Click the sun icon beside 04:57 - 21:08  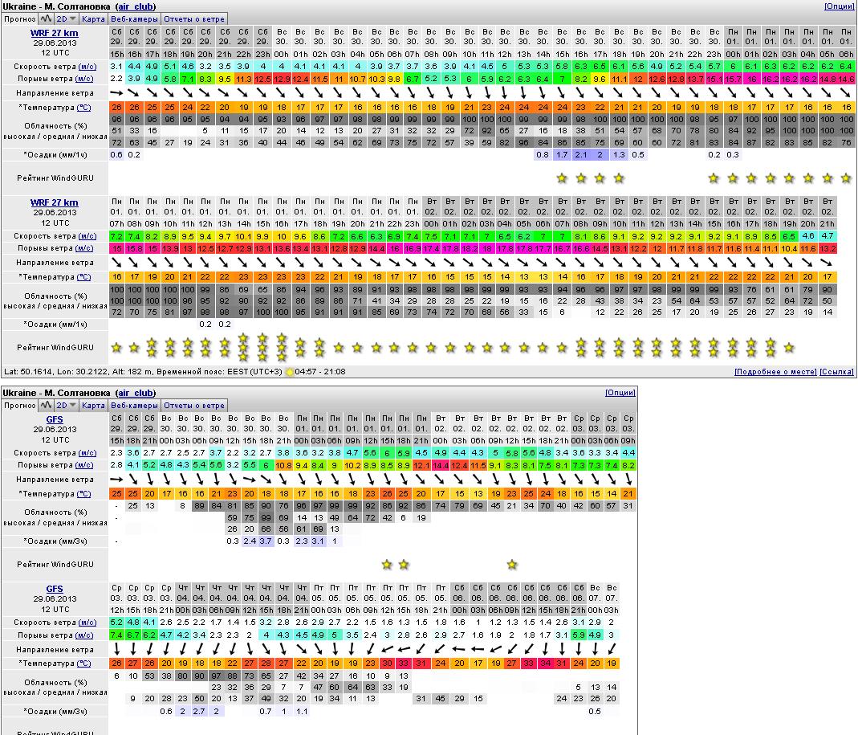tap(290, 372)
